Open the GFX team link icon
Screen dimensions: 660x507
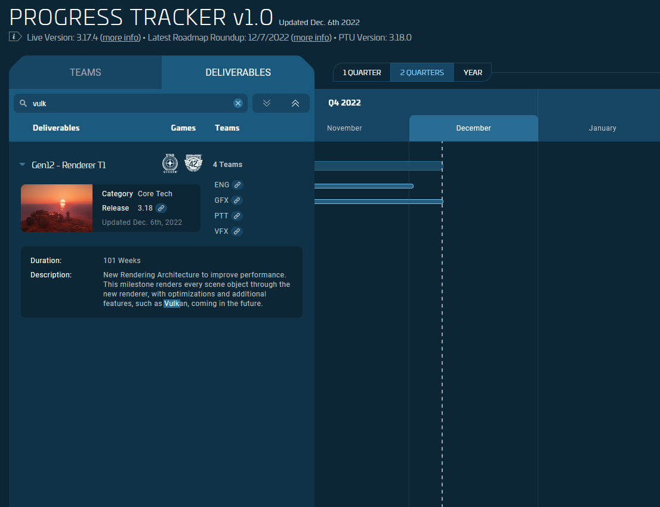point(237,200)
